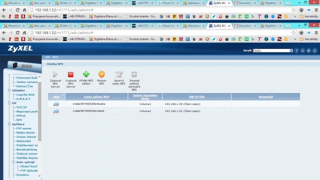The height and width of the screenshot is (180, 320).
Task: Select the share row for 192.168.1.52
Action: [174, 111]
